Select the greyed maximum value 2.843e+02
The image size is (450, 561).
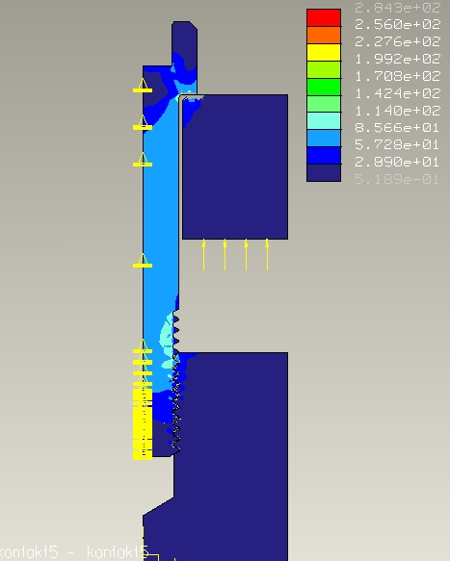point(397,8)
